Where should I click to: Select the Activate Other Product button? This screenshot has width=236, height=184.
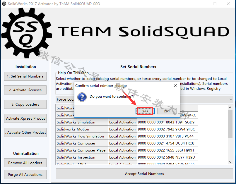coord(25,132)
